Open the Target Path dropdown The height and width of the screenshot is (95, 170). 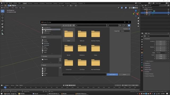click(125, 31)
